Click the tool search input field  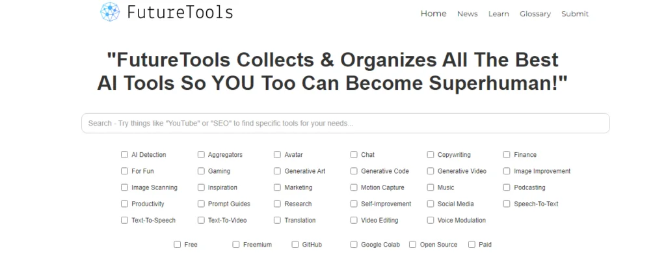point(345,124)
